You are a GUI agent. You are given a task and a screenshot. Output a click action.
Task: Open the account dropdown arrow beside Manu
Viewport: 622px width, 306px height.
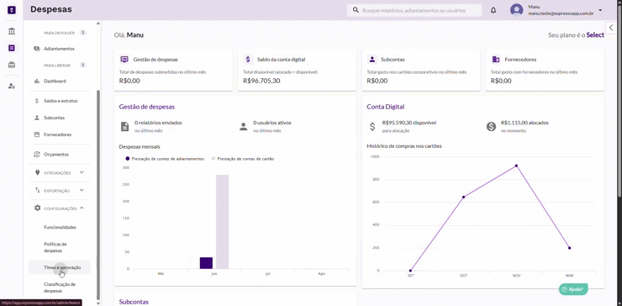click(600, 10)
